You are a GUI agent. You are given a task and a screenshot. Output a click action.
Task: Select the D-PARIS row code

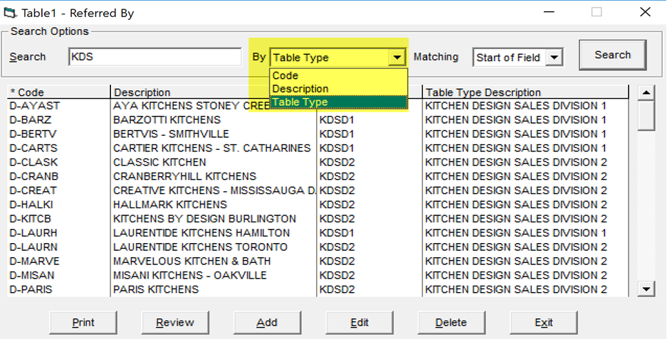(31, 289)
